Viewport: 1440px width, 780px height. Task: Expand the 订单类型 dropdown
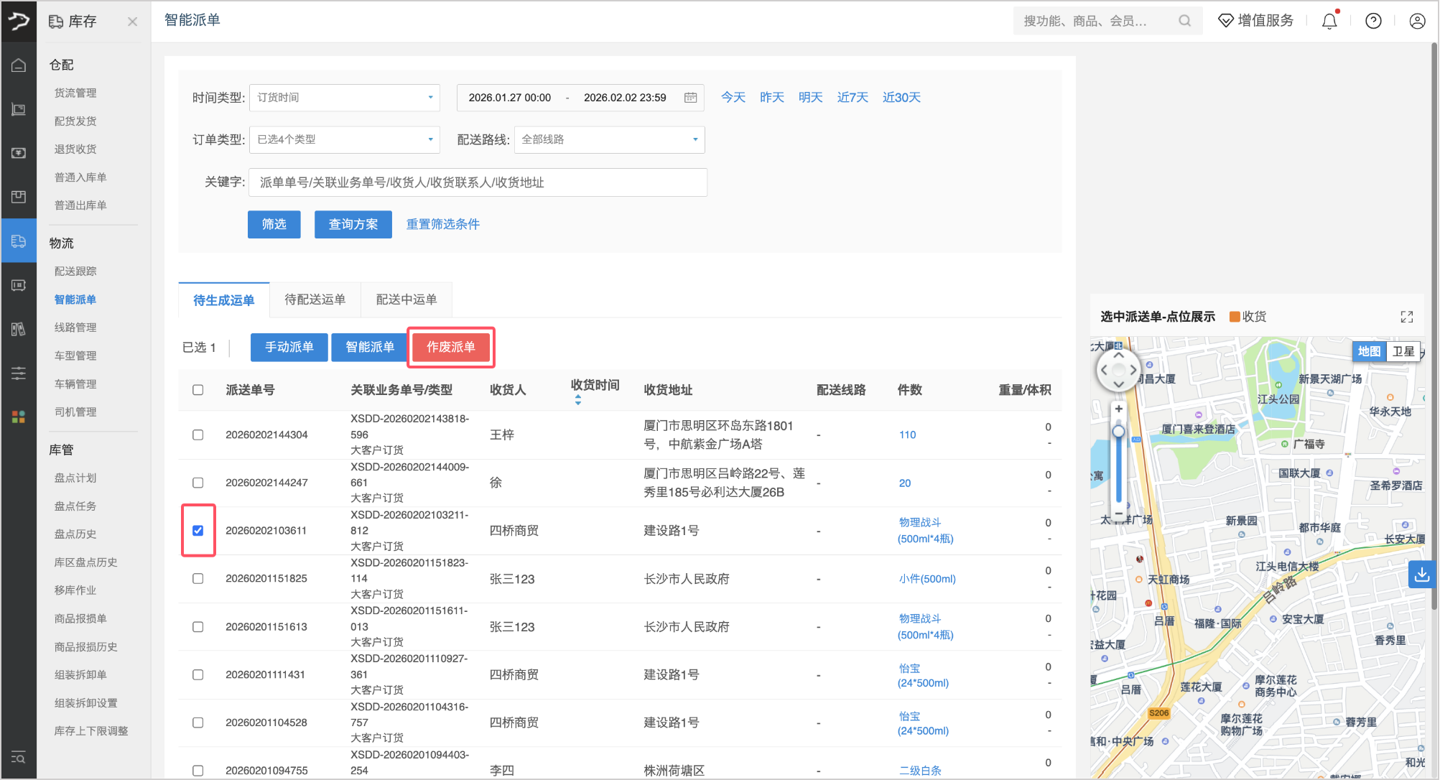344,139
